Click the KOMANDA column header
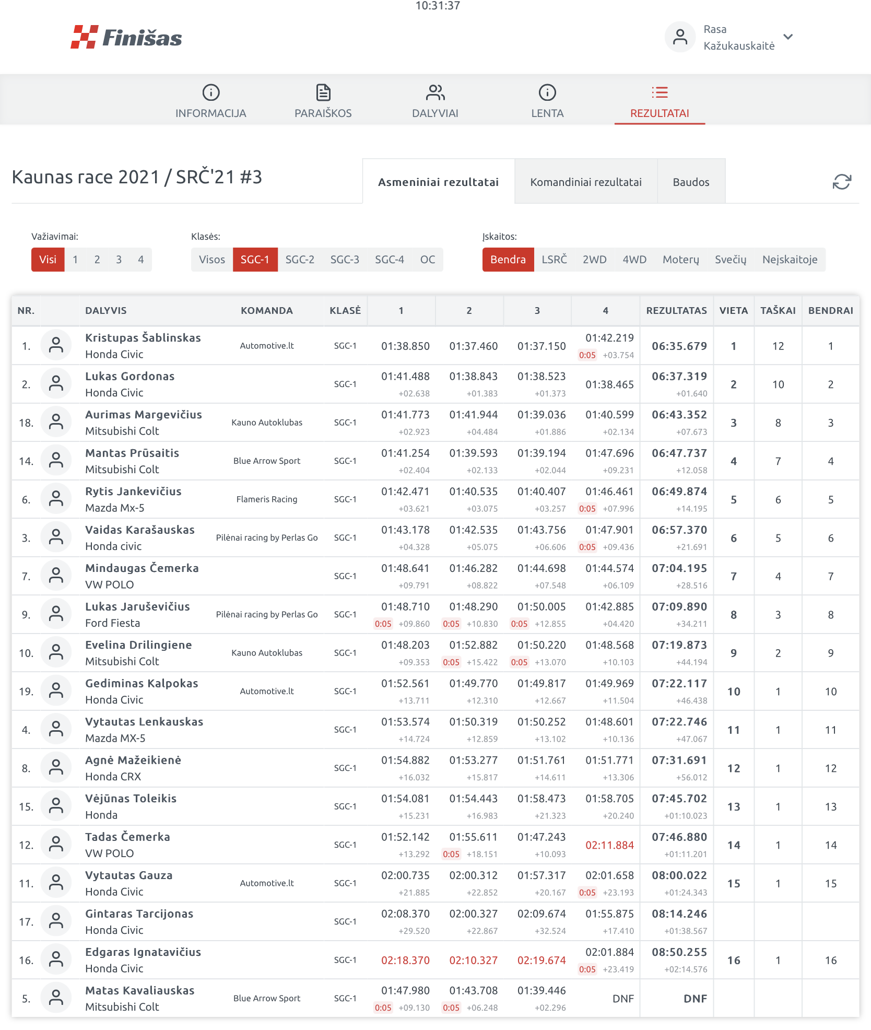871x1030 pixels. tap(267, 310)
